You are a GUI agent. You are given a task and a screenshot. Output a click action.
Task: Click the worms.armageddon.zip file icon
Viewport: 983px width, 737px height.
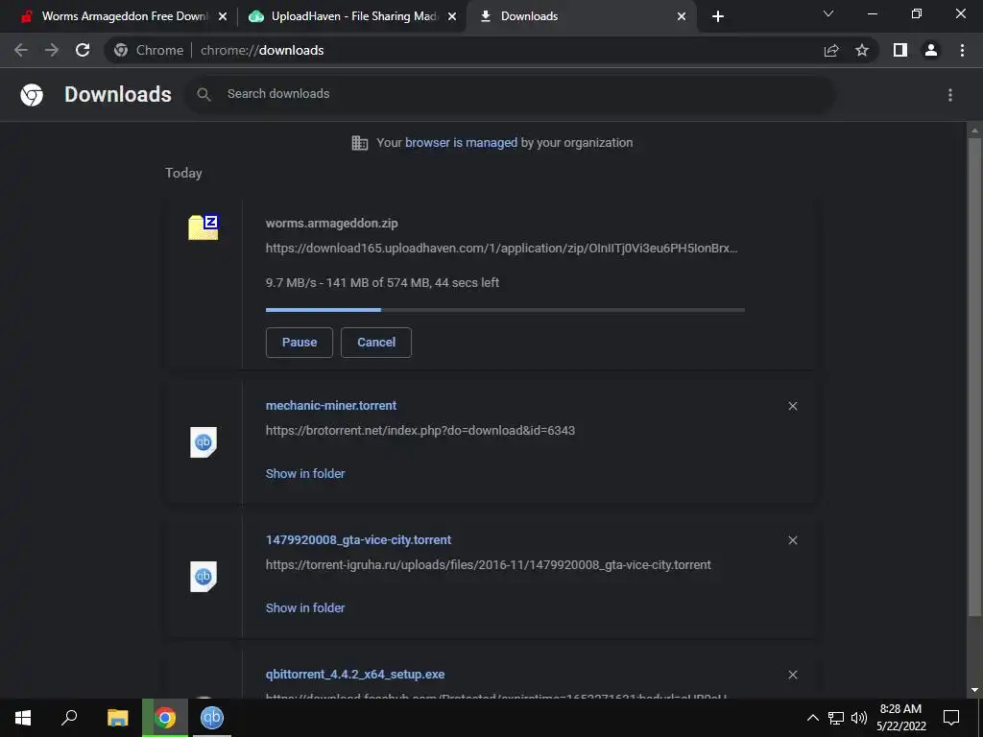(204, 227)
